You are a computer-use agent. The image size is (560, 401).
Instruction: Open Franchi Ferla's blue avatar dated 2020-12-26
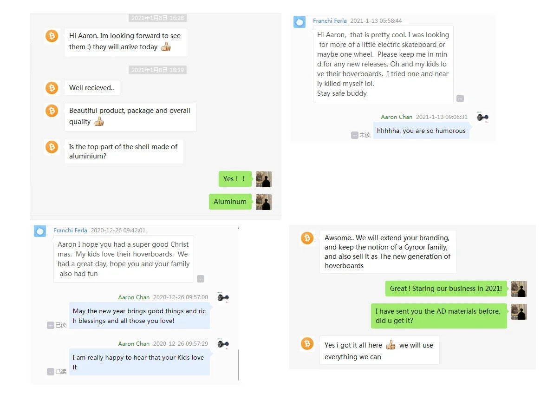(40, 231)
